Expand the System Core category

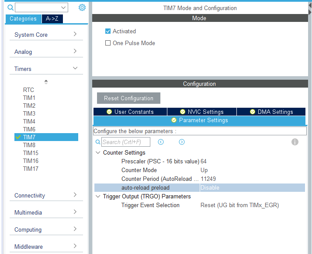coord(46,35)
